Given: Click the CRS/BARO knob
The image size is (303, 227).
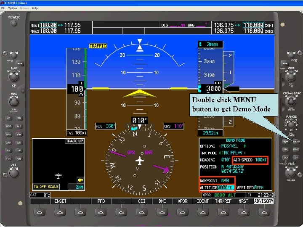Looking at the screenshot, I should click(291, 101).
